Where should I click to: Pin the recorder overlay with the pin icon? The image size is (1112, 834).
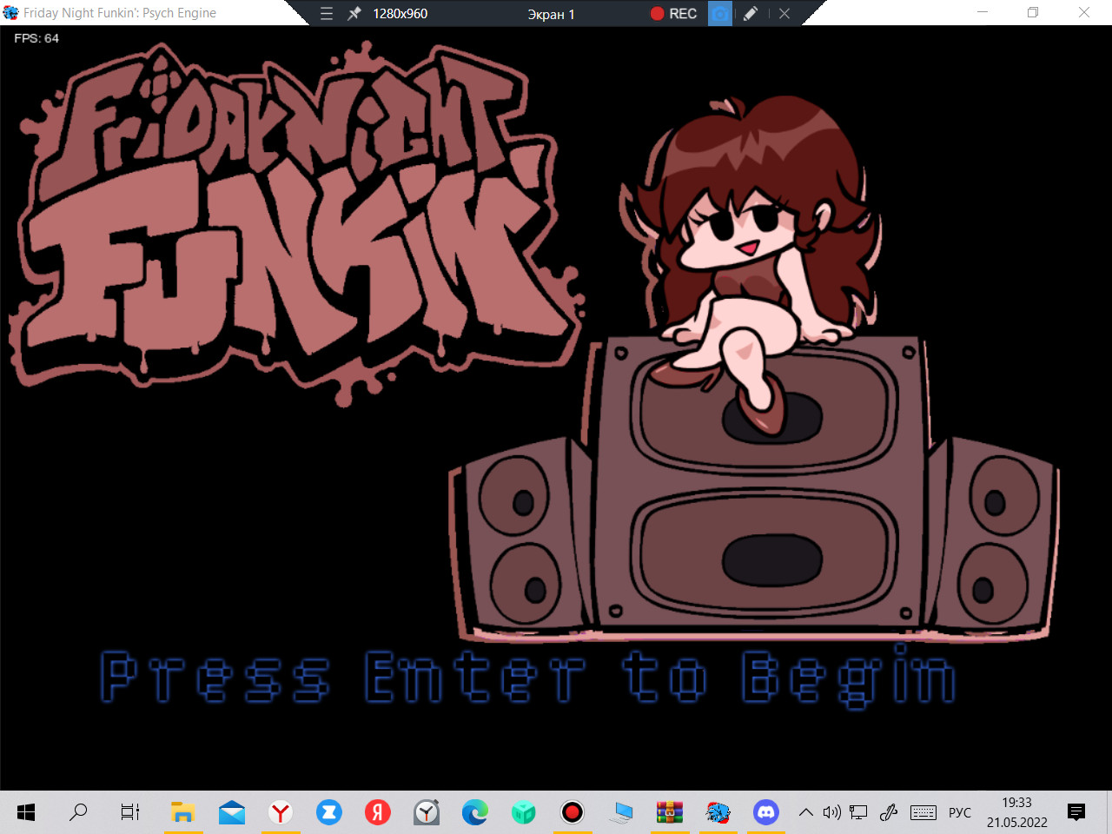pyautogui.click(x=354, y=13)
